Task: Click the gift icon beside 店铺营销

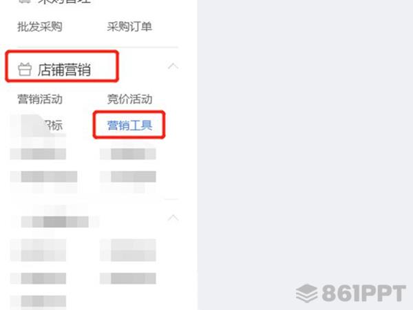Action: (25, 70)
